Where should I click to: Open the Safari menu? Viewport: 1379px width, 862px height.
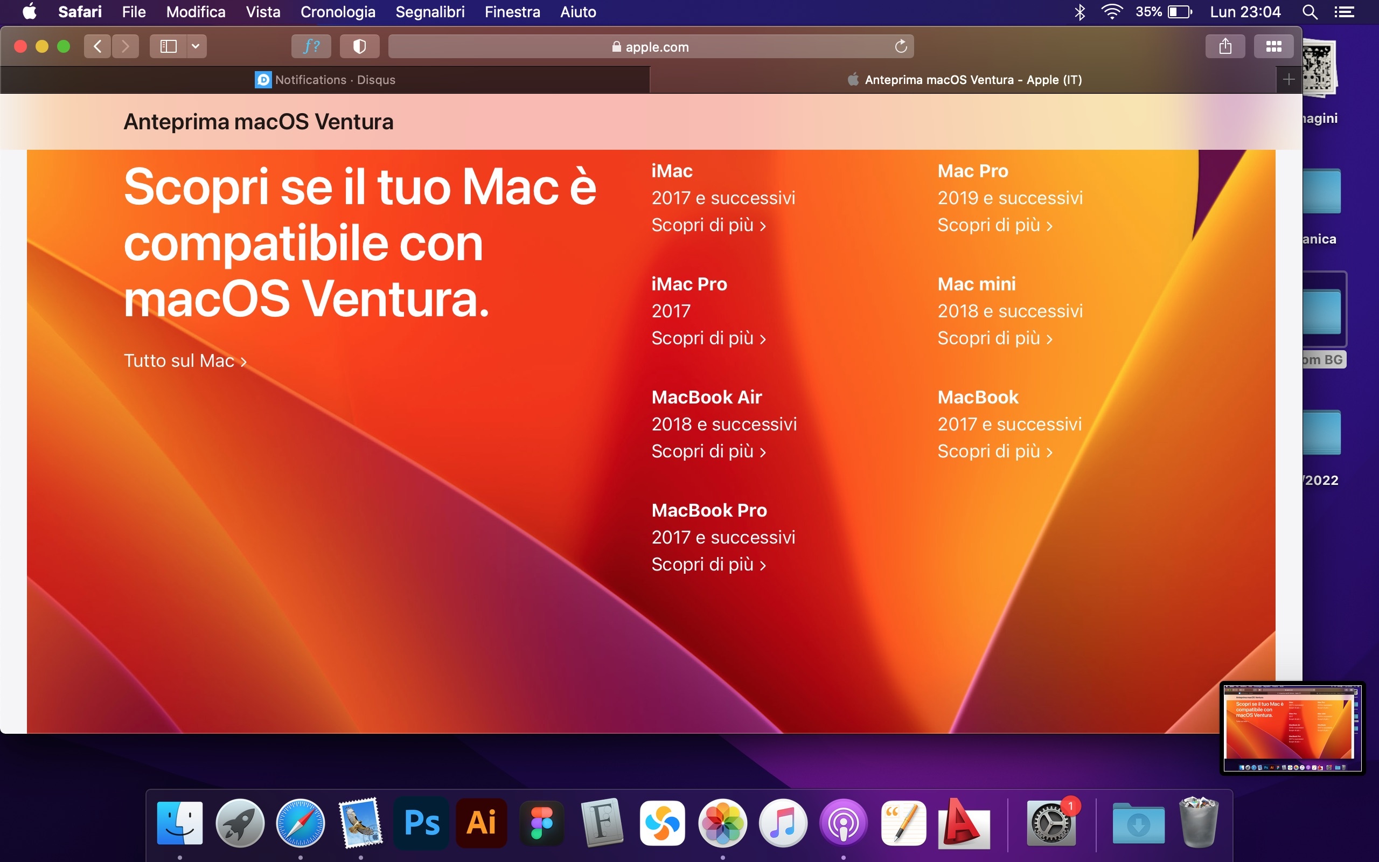pyautogui.click(x=80, y=12)
